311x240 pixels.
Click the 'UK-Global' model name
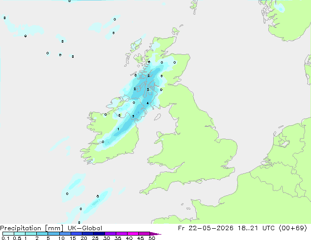tap(85, 228)
